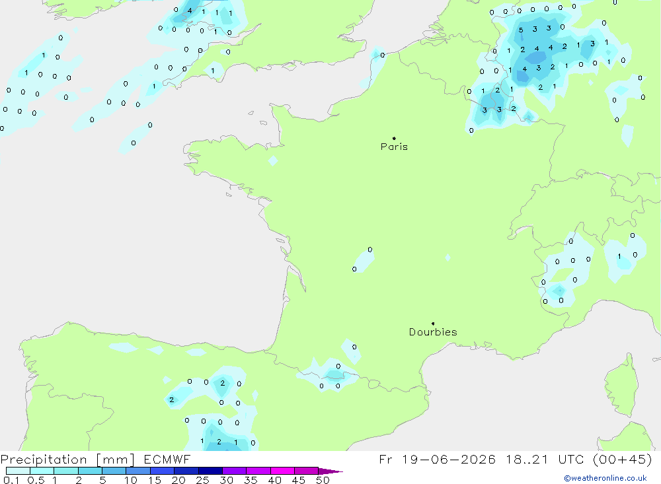Click the 35 legend scale value
The height and width of the screenshot is (484, 661).
click(251, 480)
